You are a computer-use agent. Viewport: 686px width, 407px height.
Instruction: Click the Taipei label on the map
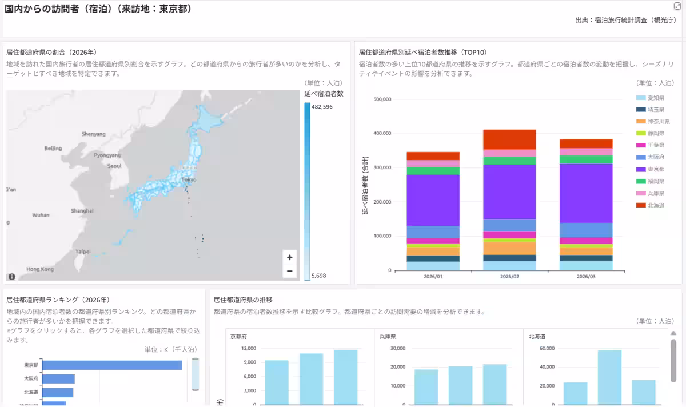83,252
